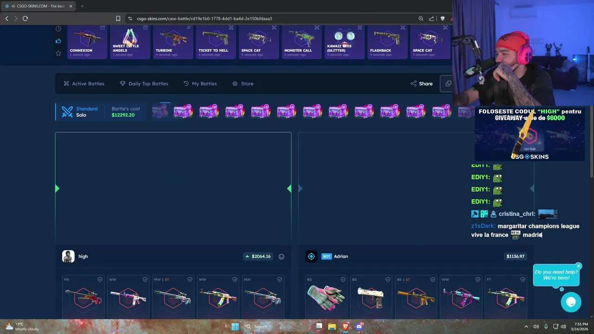Click shield icon on Adrian's FT item
Viewport: 594px width, 334px height.
[x=523, y=280]
